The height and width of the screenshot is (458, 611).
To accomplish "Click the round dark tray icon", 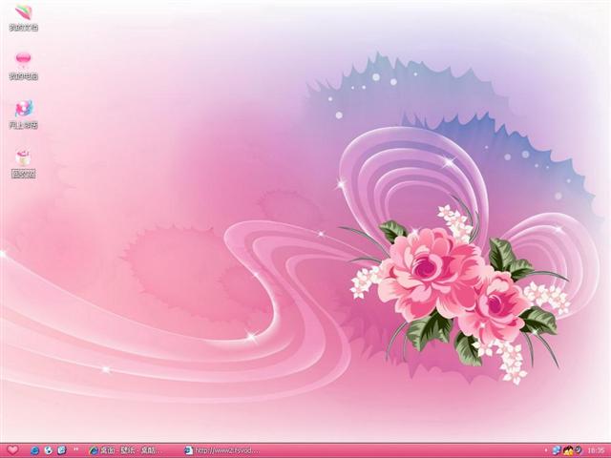I will [x=579, y=450].
